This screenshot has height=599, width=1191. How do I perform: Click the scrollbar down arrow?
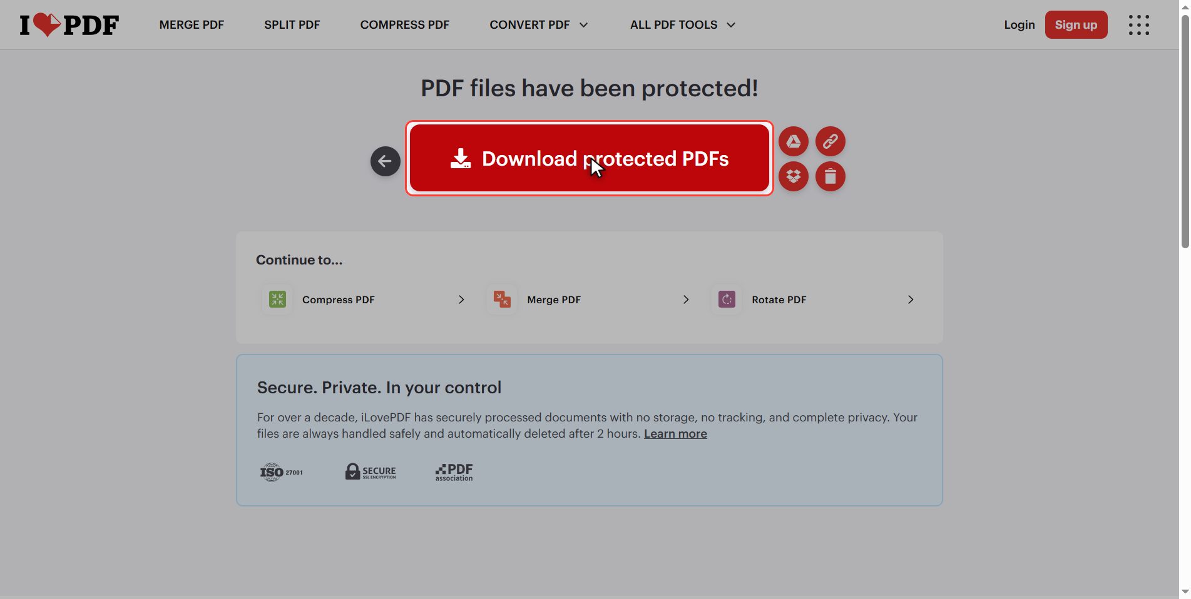tap(1185, 591)
